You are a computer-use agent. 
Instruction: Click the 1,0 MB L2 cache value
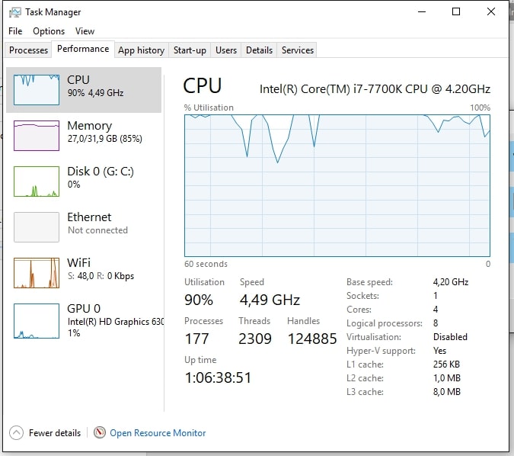447,378
